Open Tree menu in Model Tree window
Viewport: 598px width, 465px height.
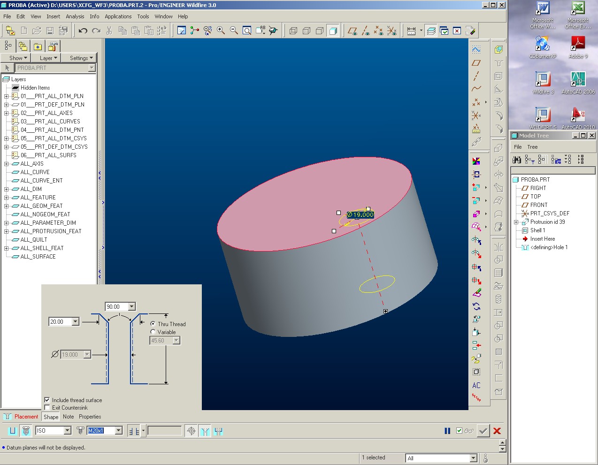pos(532,147)
